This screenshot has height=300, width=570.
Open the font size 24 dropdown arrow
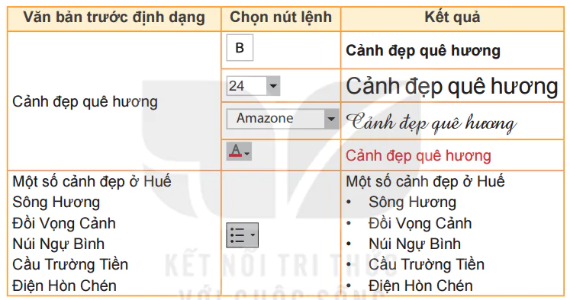273,86
